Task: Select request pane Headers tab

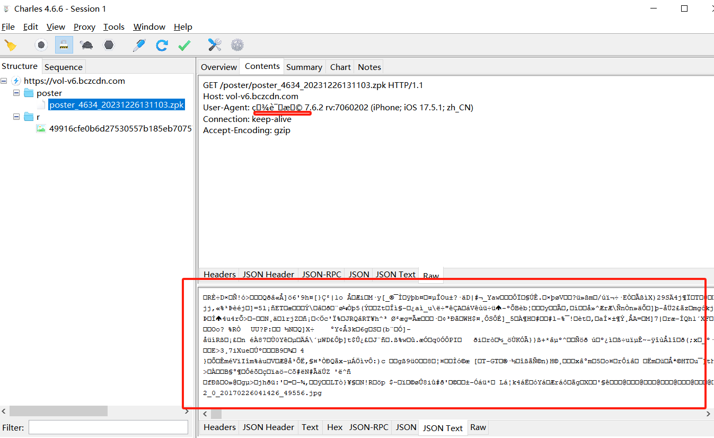Action: (x=220, y=274)
